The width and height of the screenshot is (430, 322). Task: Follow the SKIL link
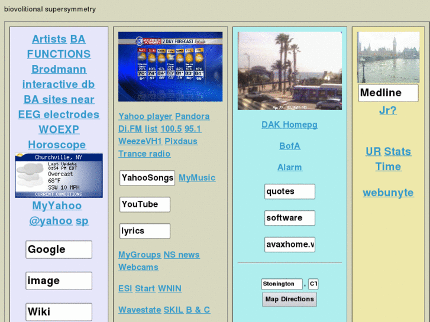coord(173,310)
